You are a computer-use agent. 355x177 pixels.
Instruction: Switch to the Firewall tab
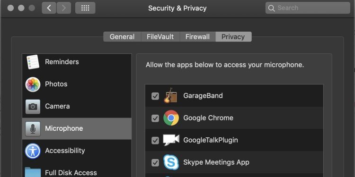click(x=198, y=37)
